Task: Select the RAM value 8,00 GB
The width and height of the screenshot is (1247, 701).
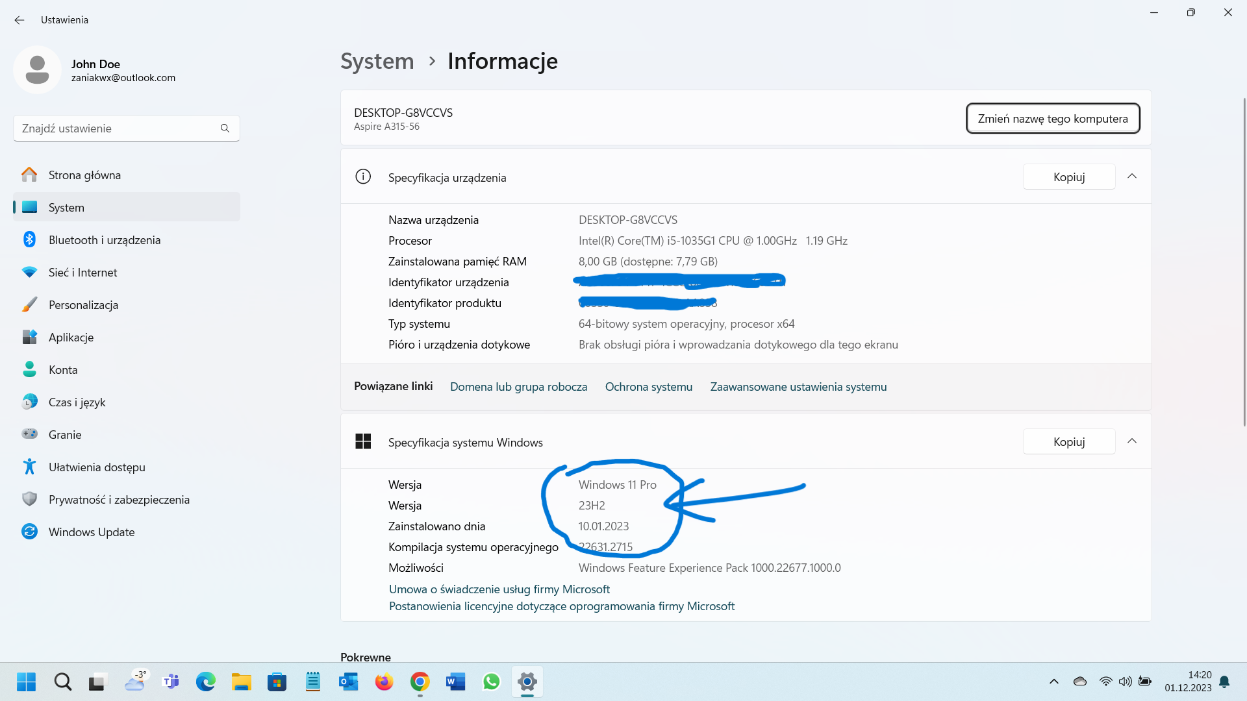Action: pyautogui.click(x=648, y=262)
